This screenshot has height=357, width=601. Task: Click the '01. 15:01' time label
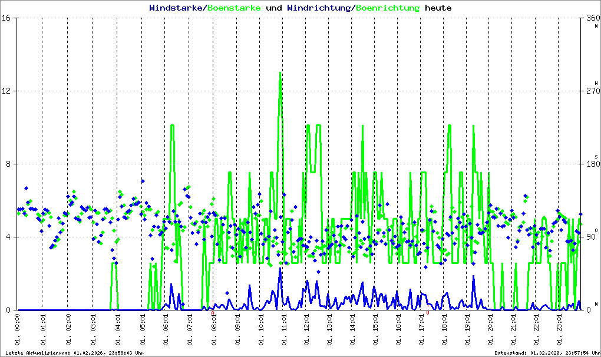pos(376,330)
